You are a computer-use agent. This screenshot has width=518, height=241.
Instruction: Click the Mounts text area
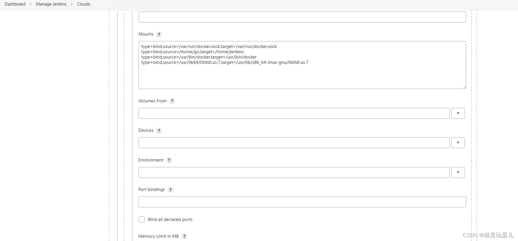(302, 65)
